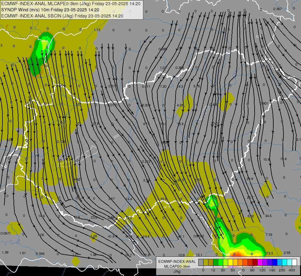Select the pure yellow legend swatch
This screenshot has width=301, height=276.
(230, 263)
